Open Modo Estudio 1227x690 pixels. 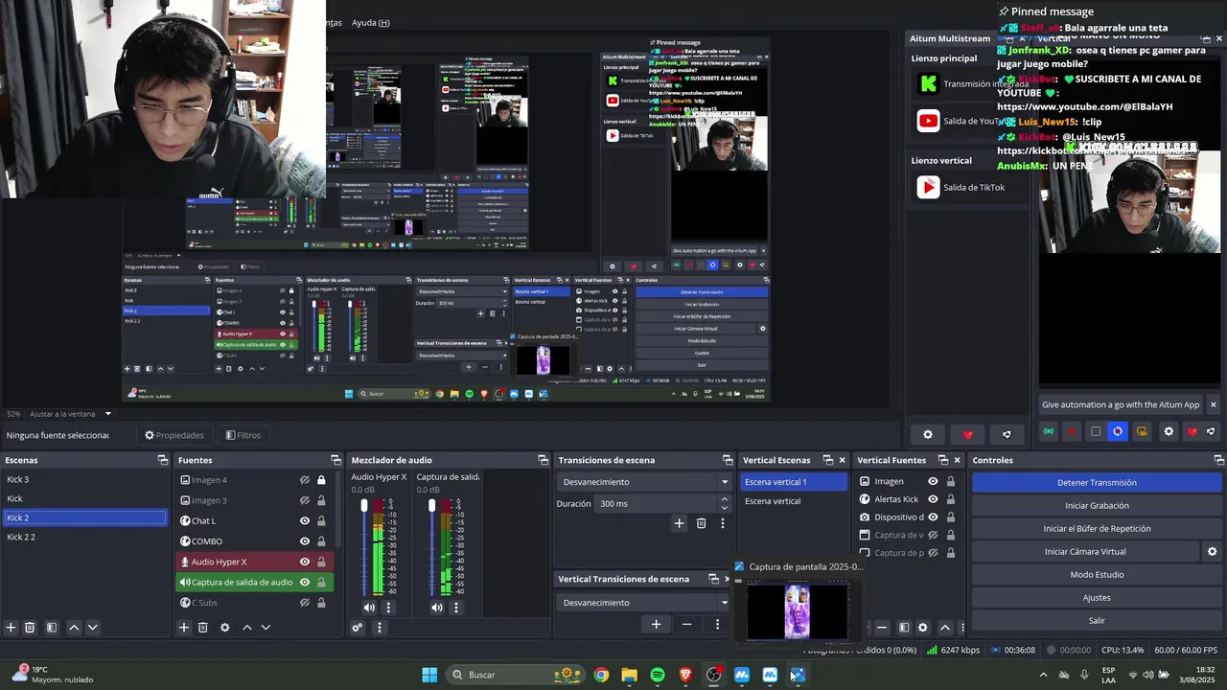point(1097,574)
